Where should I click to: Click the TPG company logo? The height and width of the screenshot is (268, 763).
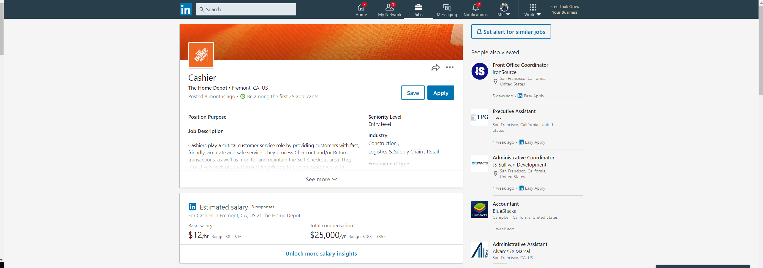coord(480,117)
